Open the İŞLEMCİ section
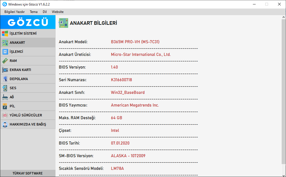 (x=28, y=52)
